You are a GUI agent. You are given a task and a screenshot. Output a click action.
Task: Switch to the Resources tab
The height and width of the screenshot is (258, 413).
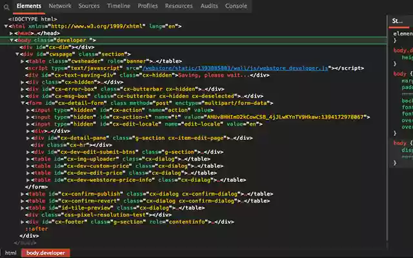click(x=179, y=6)
